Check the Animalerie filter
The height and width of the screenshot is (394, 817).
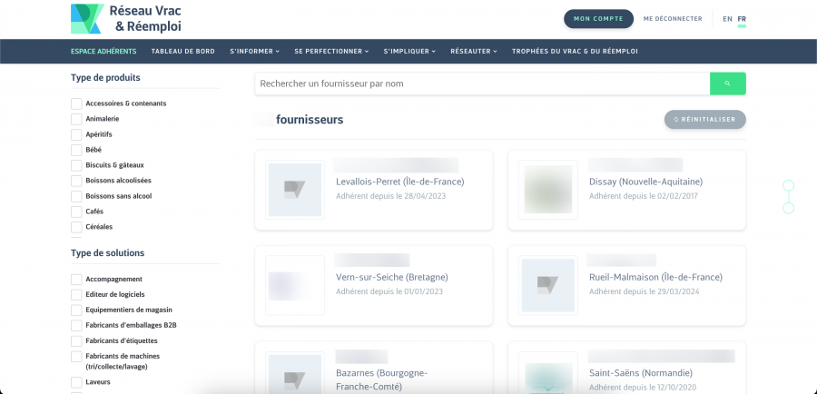(76, 119)
